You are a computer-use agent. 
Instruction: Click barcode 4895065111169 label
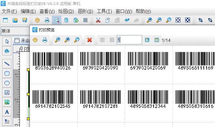tap(195, 61)
